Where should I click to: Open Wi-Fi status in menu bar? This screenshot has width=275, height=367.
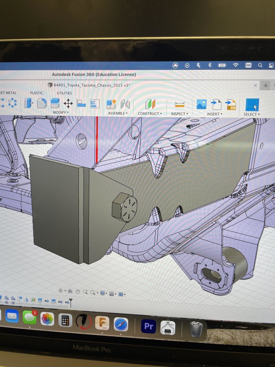235,65
